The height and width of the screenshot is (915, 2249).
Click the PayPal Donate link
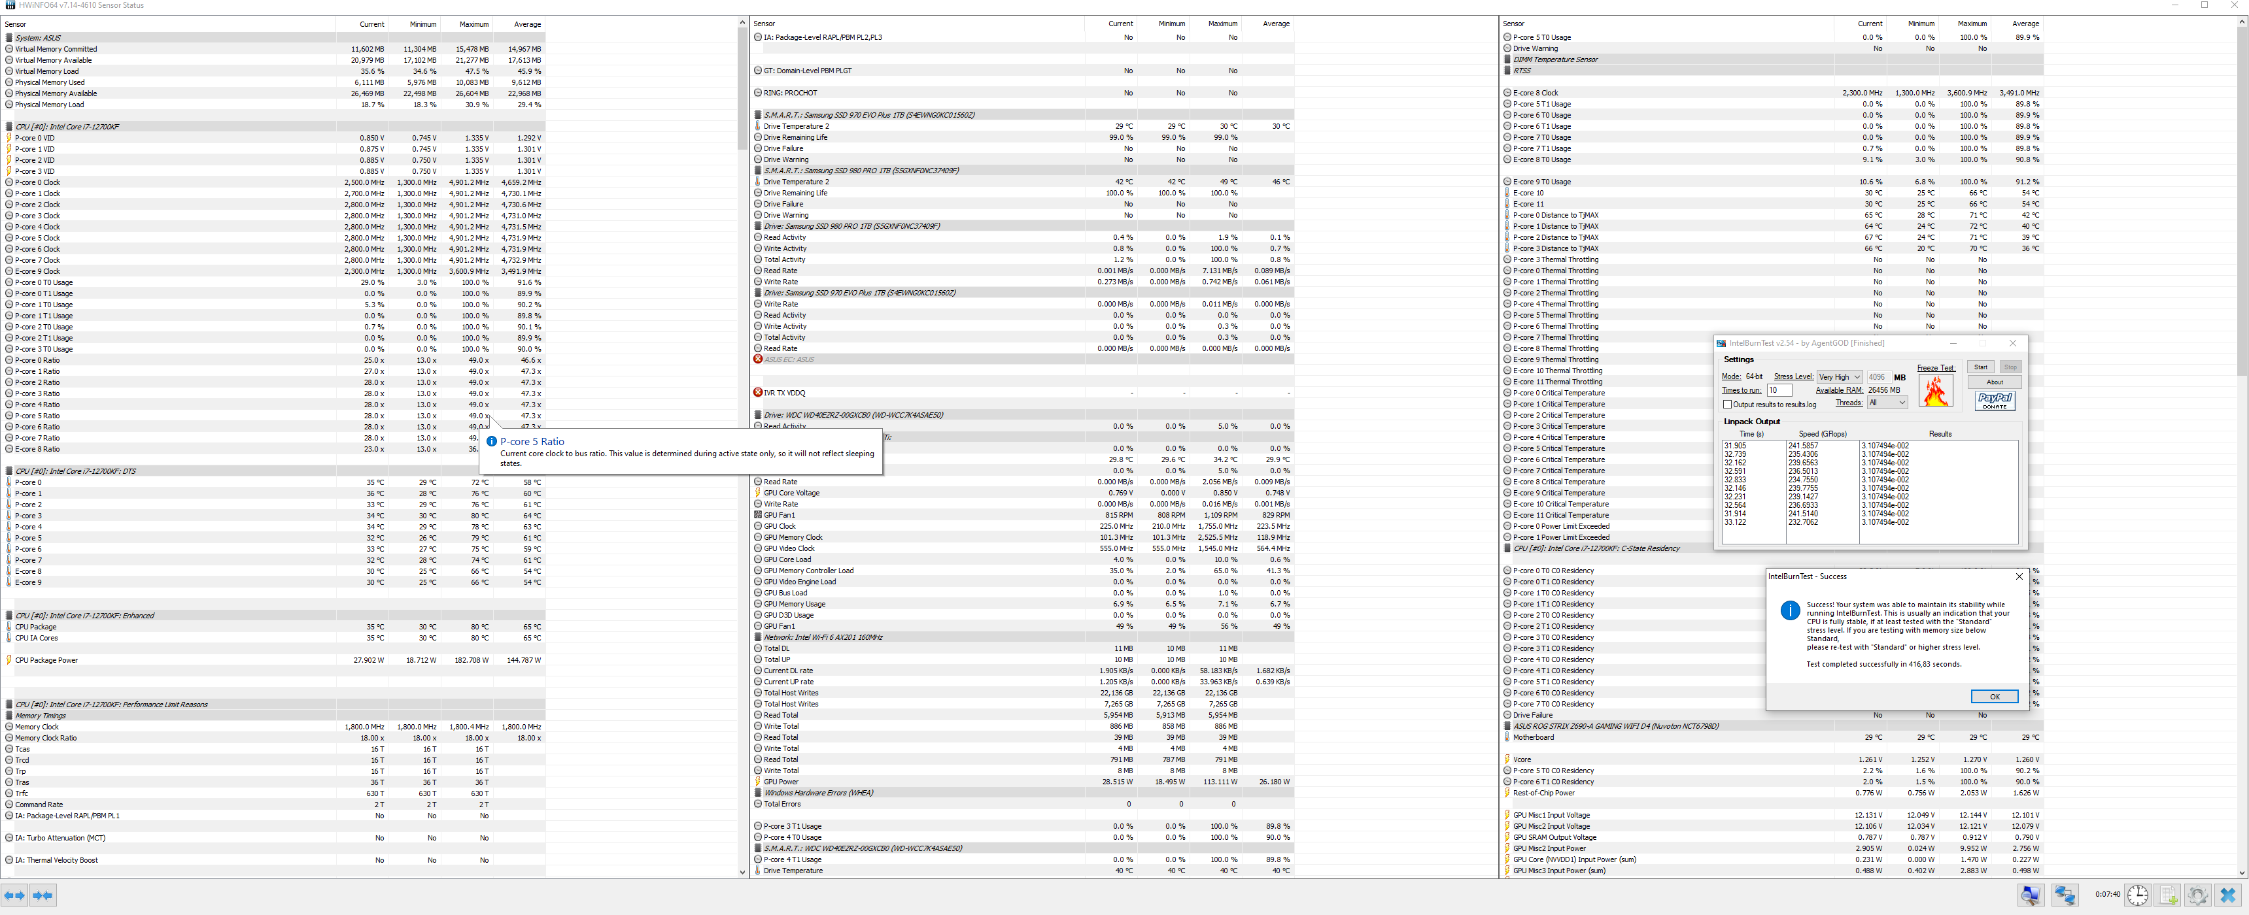1995,401
